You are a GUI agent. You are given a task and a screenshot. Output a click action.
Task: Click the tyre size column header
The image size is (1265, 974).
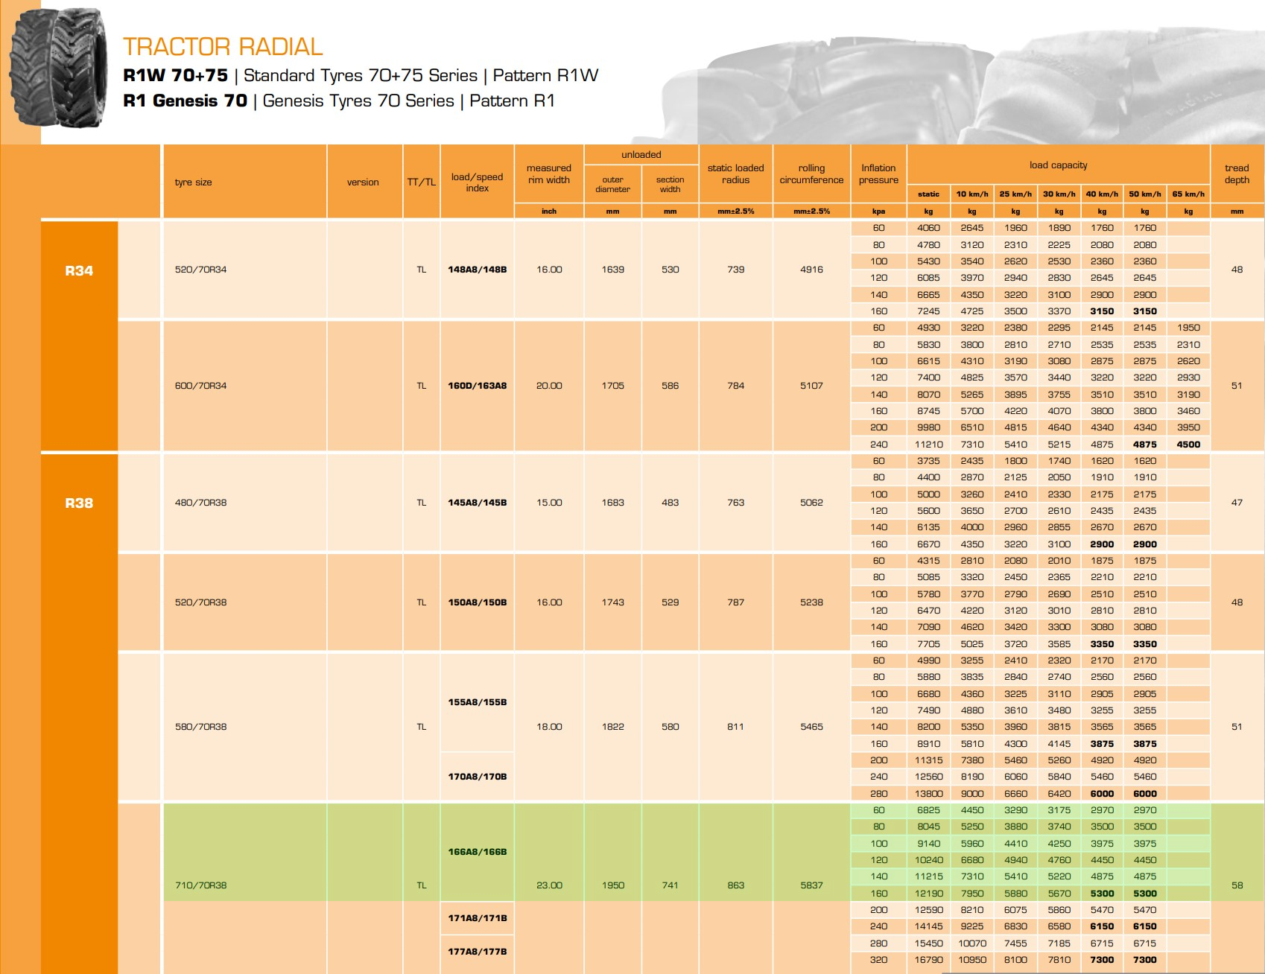click(x=194, y=182)
